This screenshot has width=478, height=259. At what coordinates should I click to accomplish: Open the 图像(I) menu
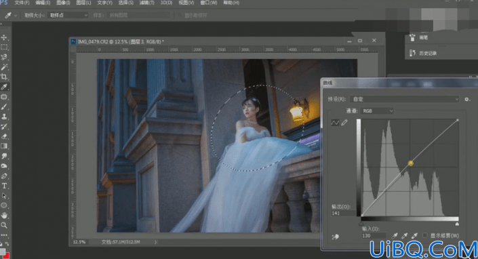(63, 3)
